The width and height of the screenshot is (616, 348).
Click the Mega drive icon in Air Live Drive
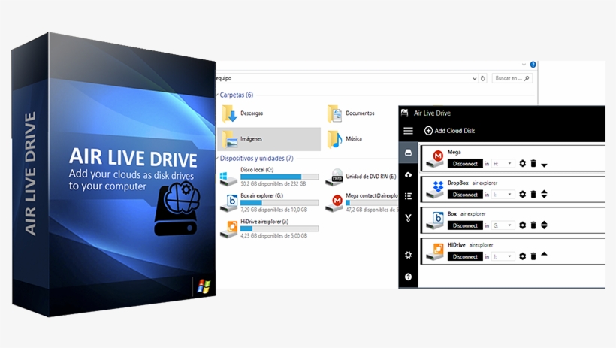pos(436,159)
